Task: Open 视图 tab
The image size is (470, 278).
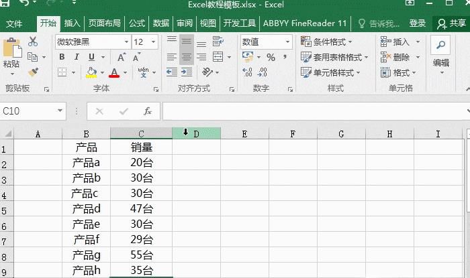Action: click(x=208, y=23)
